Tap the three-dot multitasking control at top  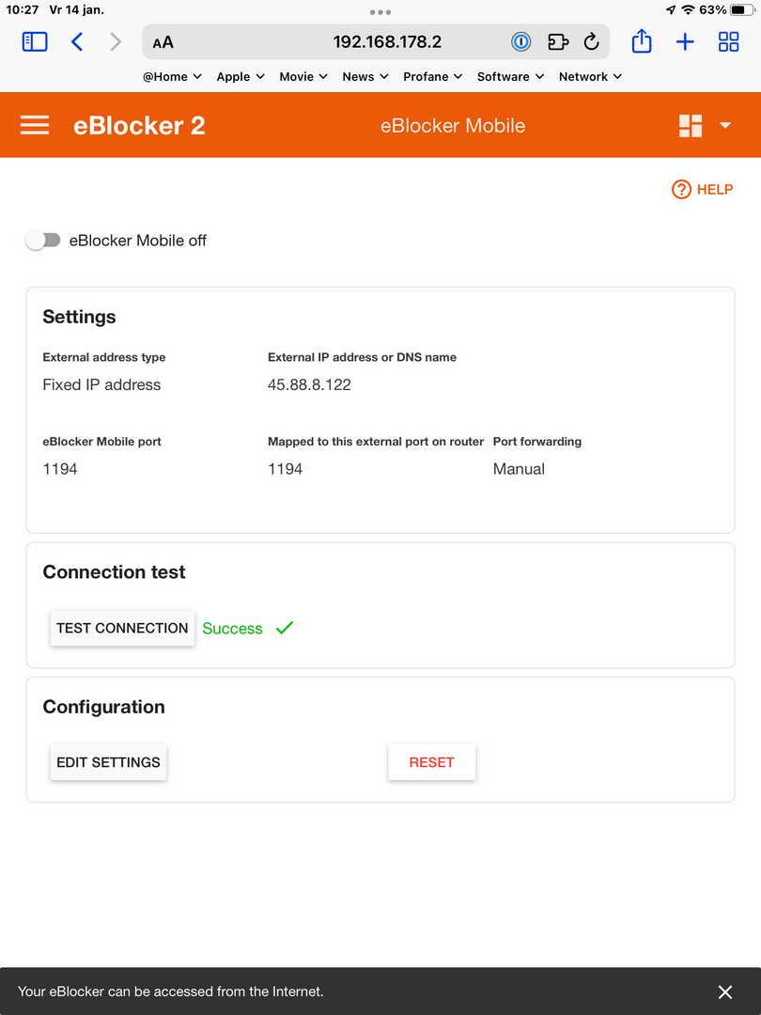point(380,11)
